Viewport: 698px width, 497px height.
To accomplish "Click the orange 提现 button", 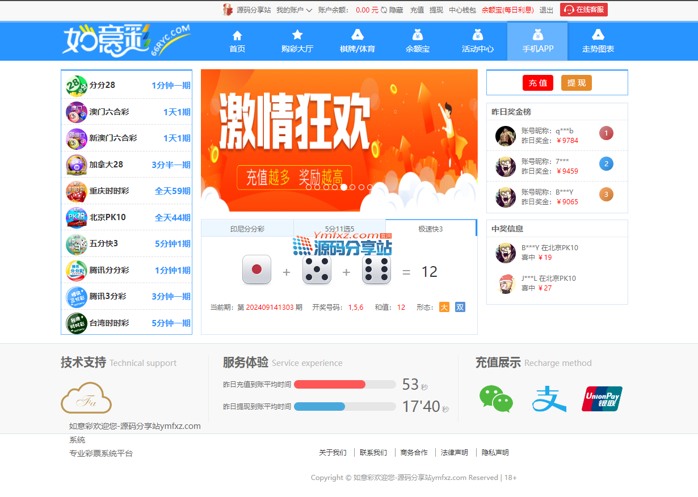I will pos(576,83).
